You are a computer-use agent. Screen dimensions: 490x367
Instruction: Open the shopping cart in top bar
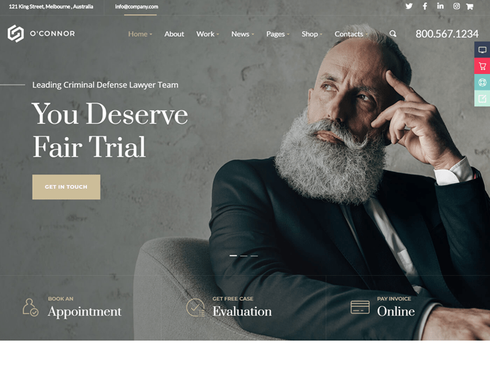(469, 7)
